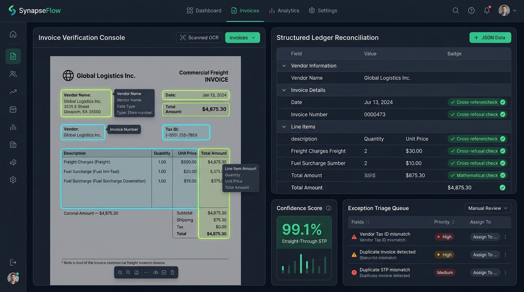Click Assign To for Vendor Tax ID mismatch

[485, 237]
